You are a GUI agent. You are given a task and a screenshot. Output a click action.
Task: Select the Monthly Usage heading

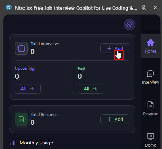point(36,143)
